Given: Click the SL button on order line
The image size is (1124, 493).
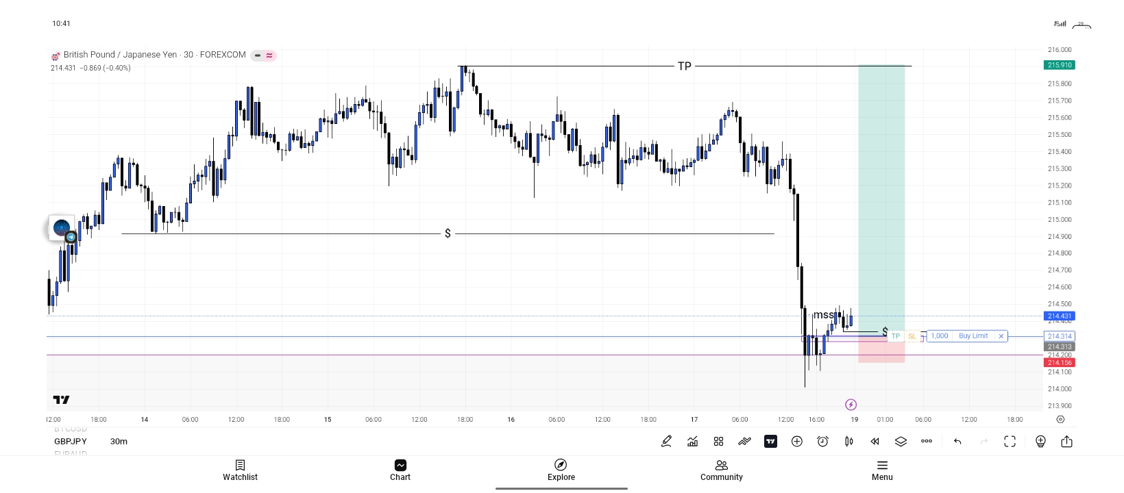Looking at the screenshot, I should [x=912, y=336].
